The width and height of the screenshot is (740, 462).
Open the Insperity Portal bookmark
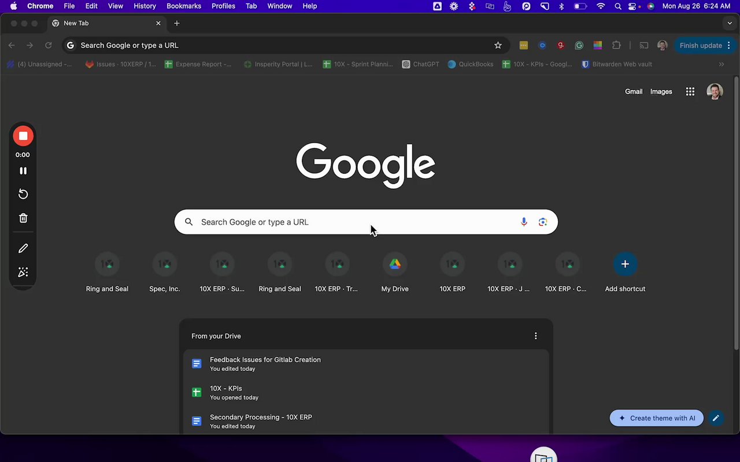pos(278,64)
